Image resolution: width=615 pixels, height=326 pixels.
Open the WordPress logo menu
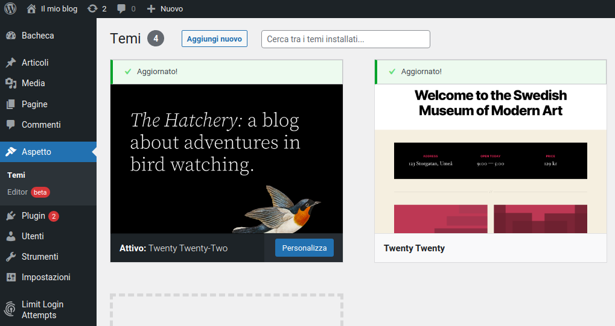10,8
